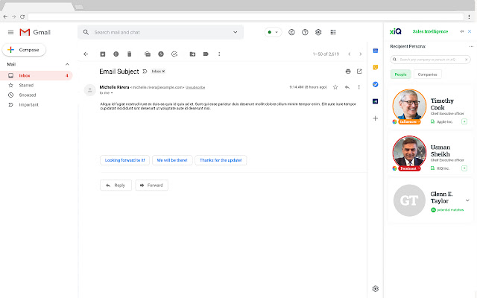
Task: Open the active status dropdown
Action: point(273,32)
